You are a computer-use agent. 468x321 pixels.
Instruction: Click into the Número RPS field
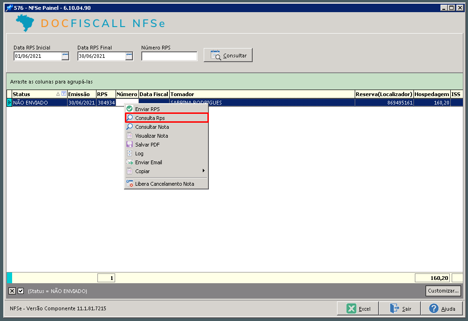169,56
